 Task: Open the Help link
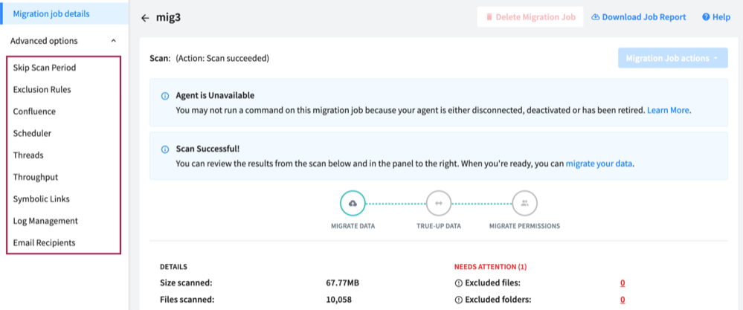(x=716, y=17)
